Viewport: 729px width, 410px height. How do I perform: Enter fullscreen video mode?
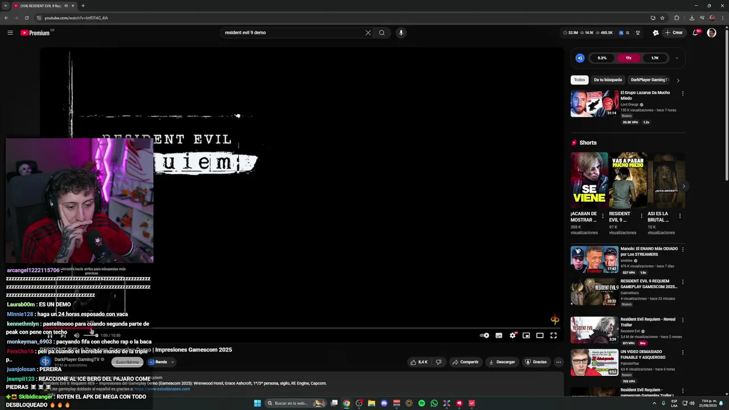(554, 335)
